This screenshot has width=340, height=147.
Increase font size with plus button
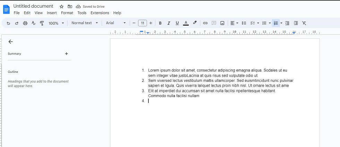click(x=151, y=23)
